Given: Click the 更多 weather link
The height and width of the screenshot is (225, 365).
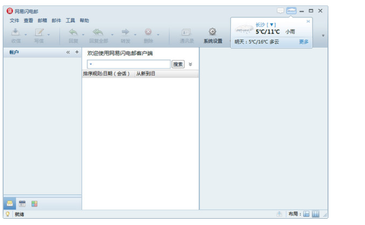Looking at the screenshot, I should (x=303, y=42).
